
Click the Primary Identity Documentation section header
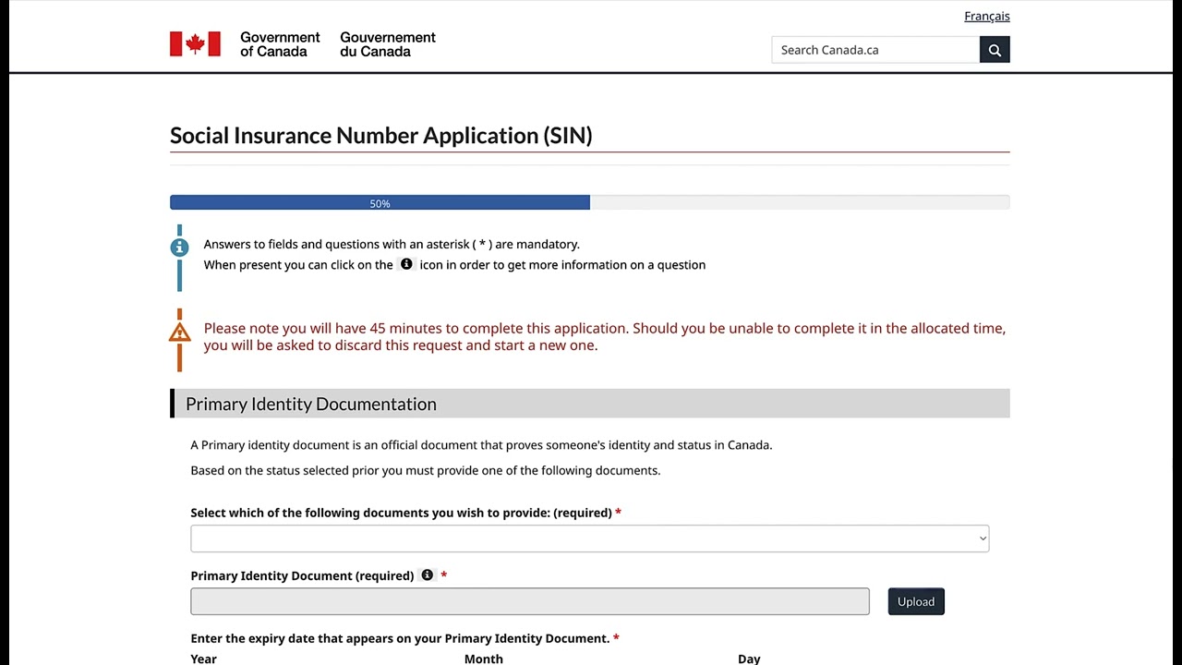pyautogui.click(x=589, y=404)
